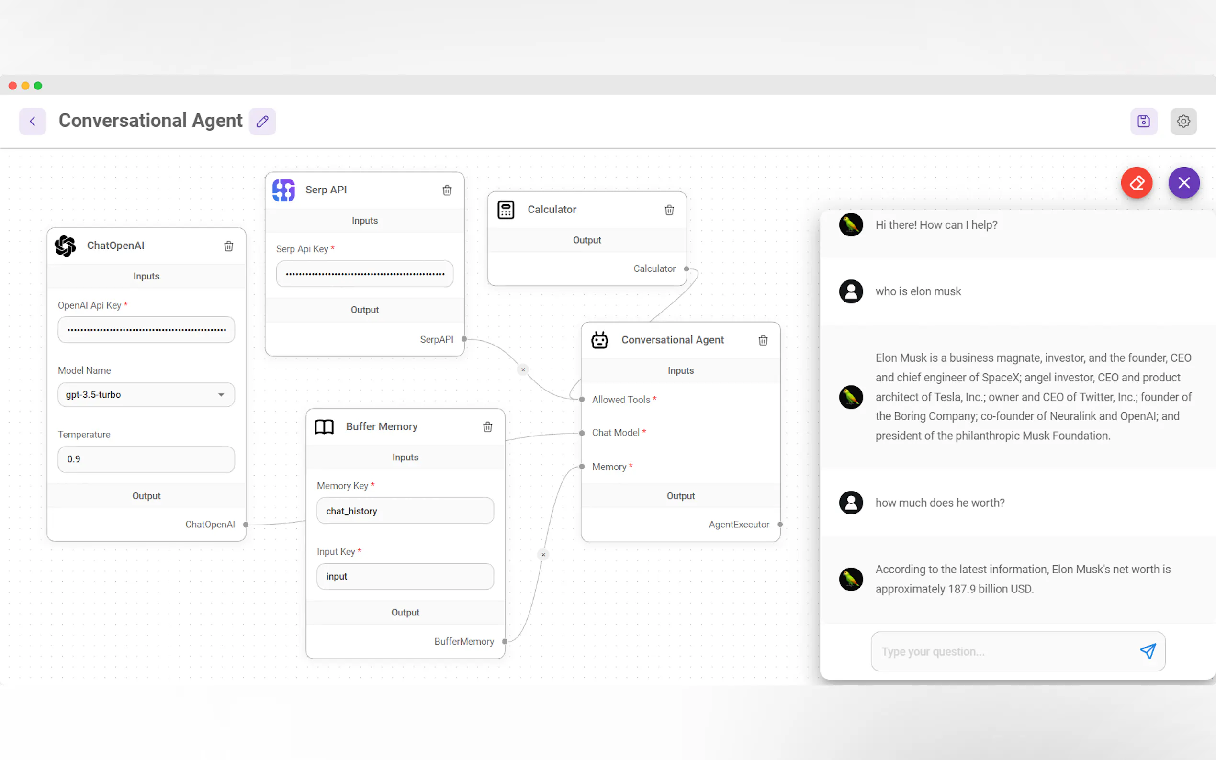This screenshot has width=1216, height=760.
Task: Click the OpenAI Api Key field
Action: 146,330
